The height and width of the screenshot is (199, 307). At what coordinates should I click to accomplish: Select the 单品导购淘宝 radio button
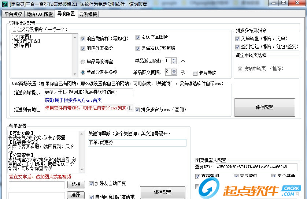tap(83, 62)
